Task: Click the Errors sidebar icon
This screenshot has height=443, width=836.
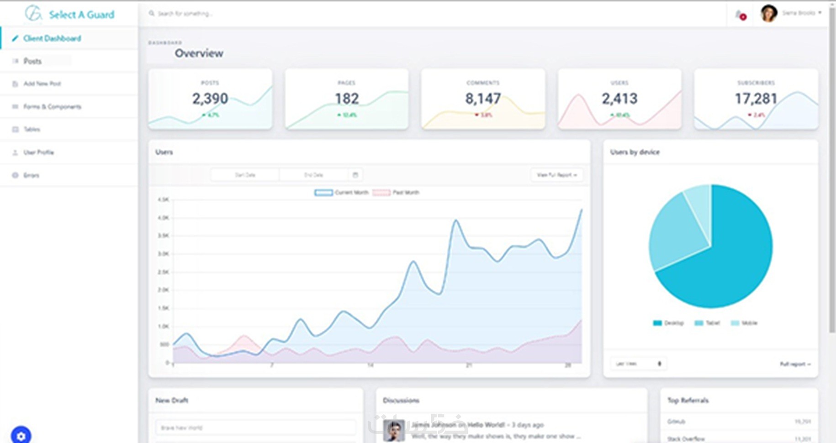Action: click(x=15, y=175)
